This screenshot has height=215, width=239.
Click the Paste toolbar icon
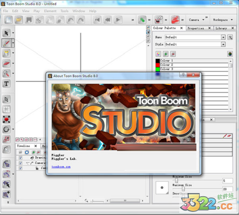[60, 20]
